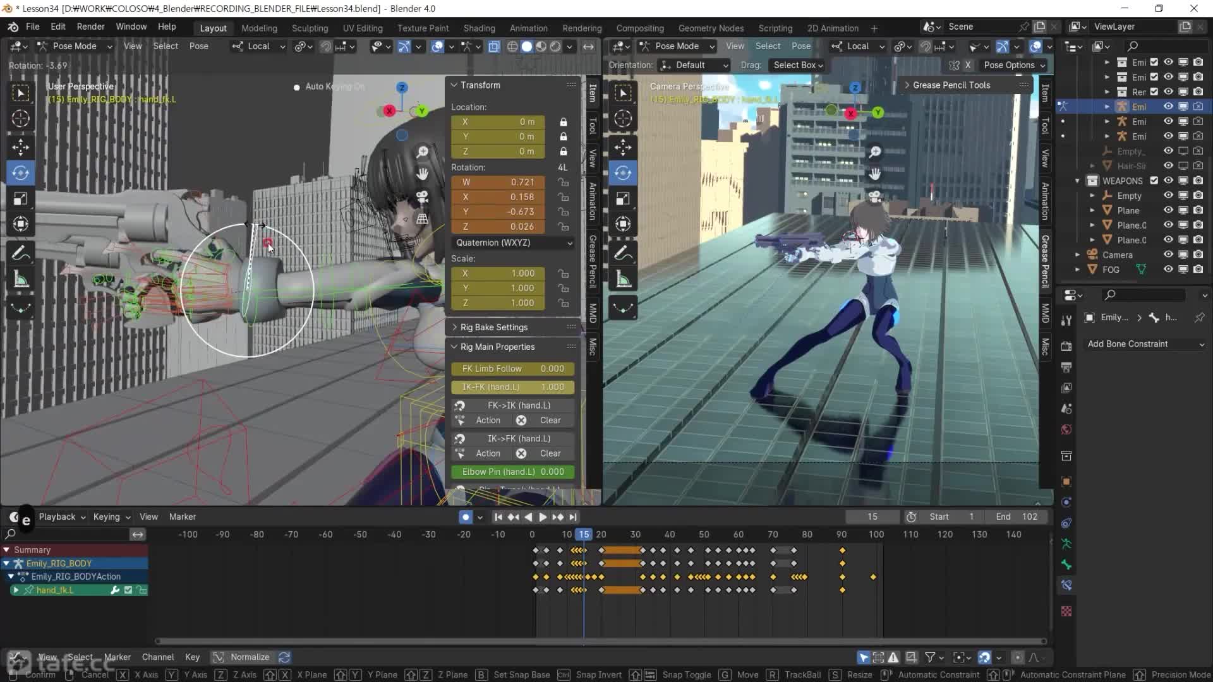Select the Scale tool in left viewport

pyautogui.click(x=20, y=199)
